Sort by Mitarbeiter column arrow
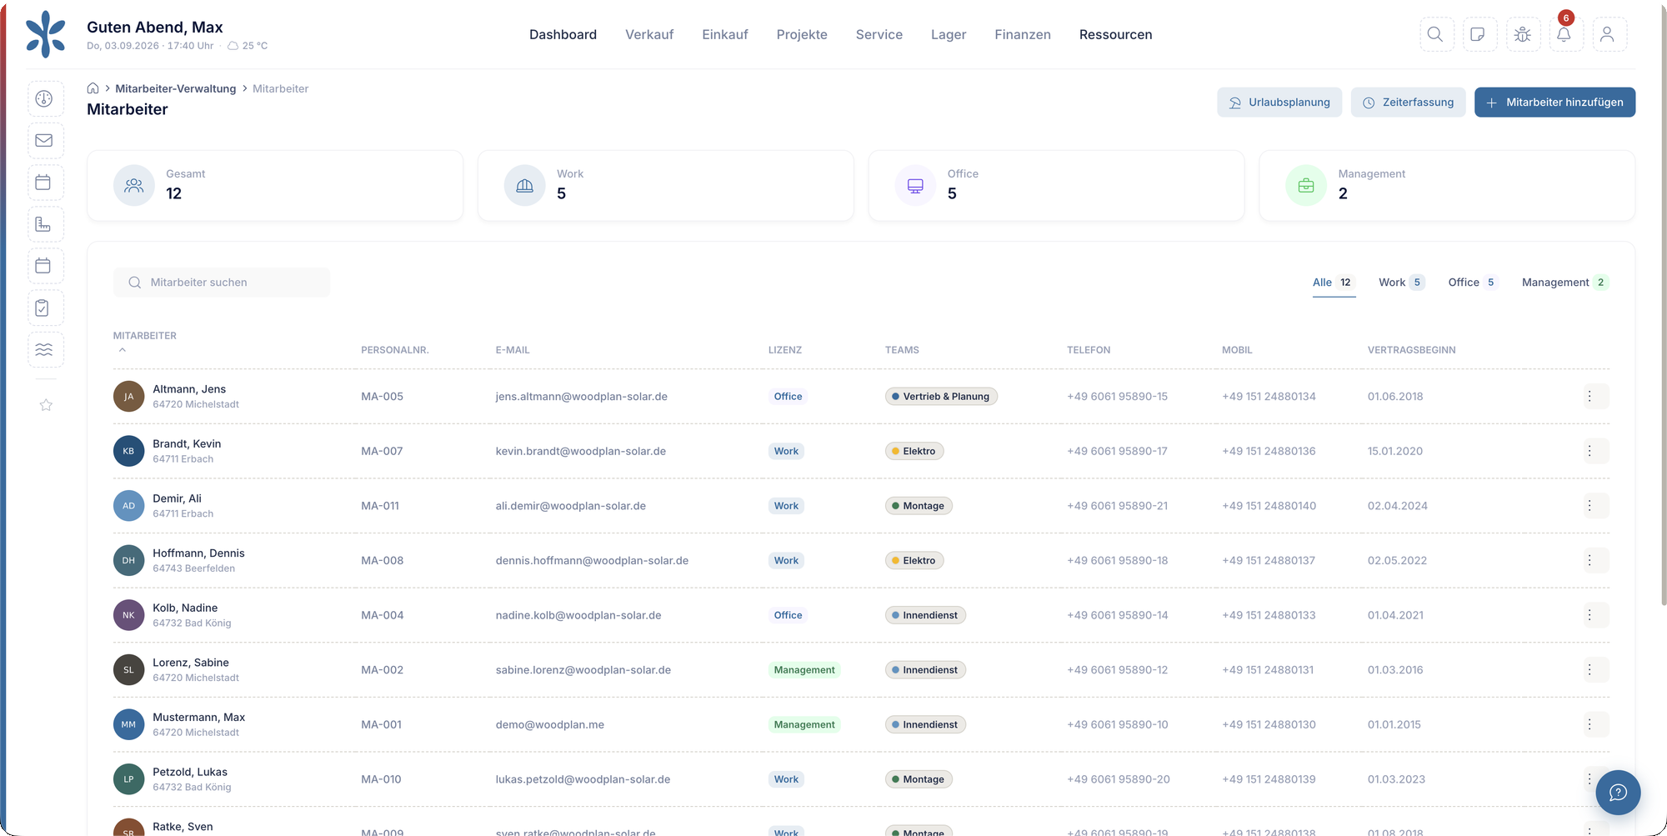The height and width of the screenshot is (836, 1667). [x=123, y=350]
